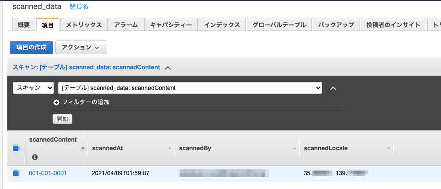
Task: Open the scannedLocale column menu arrow
Action: point(388,149)
